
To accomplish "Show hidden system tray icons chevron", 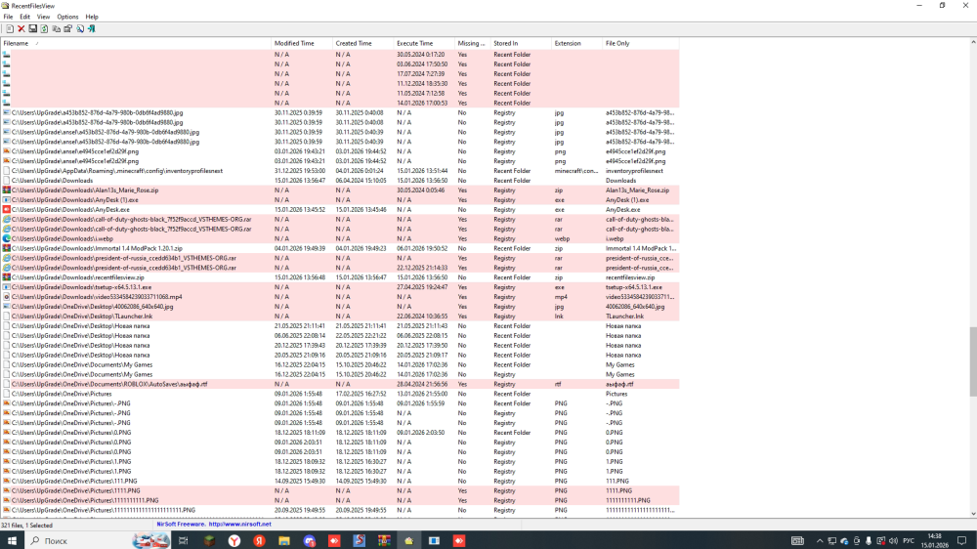I will [x=820, y=541].
